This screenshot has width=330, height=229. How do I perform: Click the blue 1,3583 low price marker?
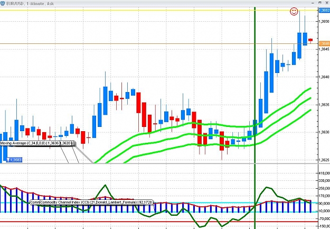[14, 160]
